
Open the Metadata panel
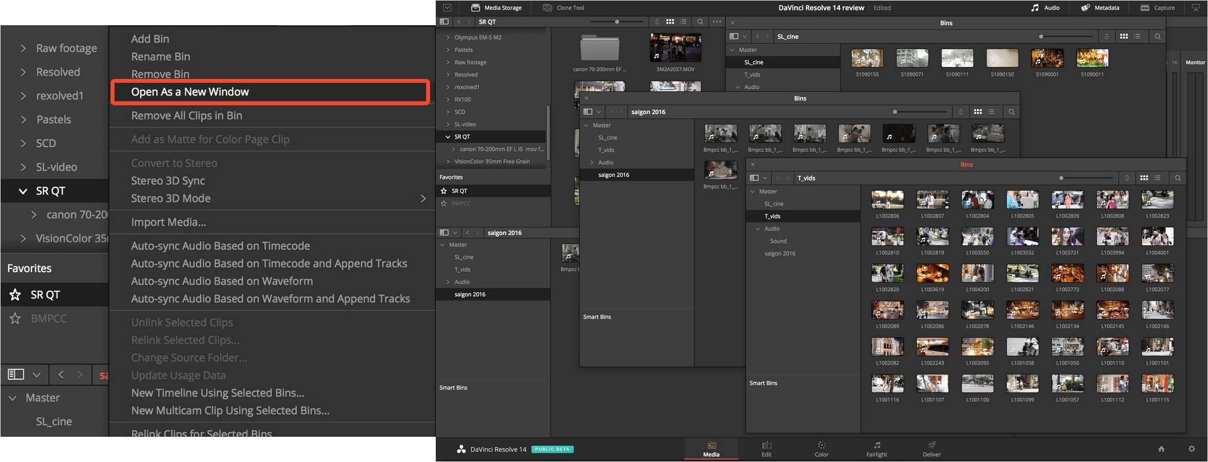click(1100, 8)
